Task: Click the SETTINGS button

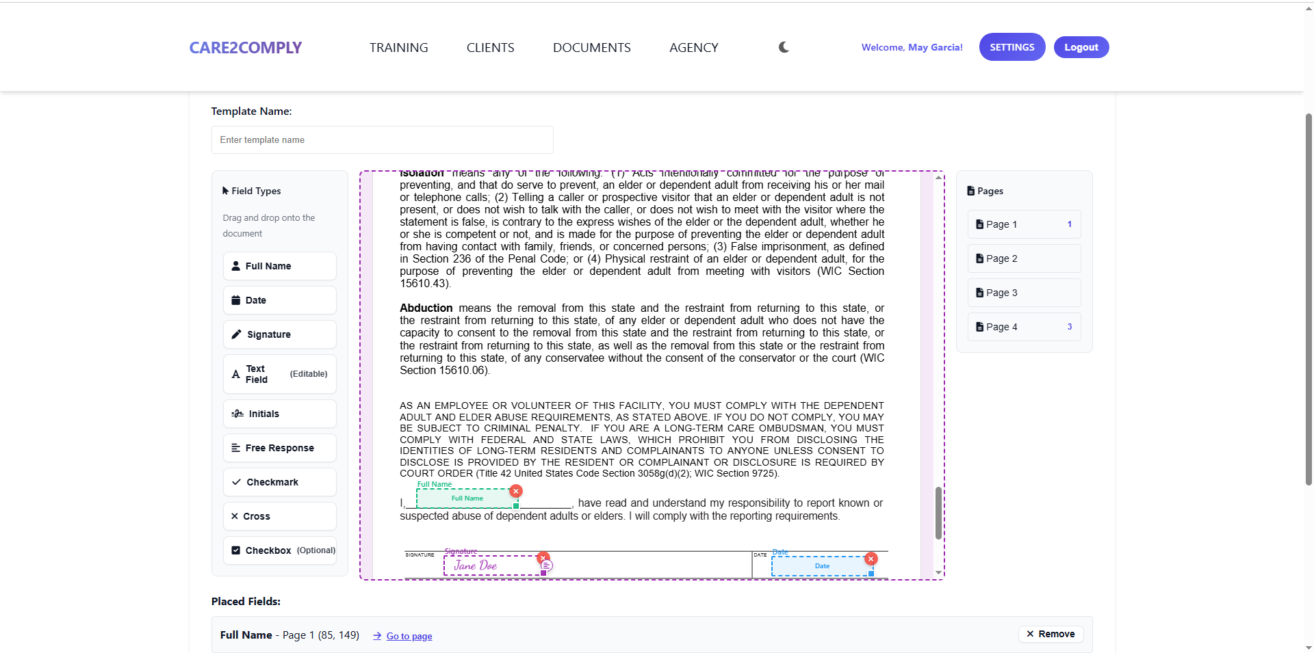Action: (x=1012, y=47)
